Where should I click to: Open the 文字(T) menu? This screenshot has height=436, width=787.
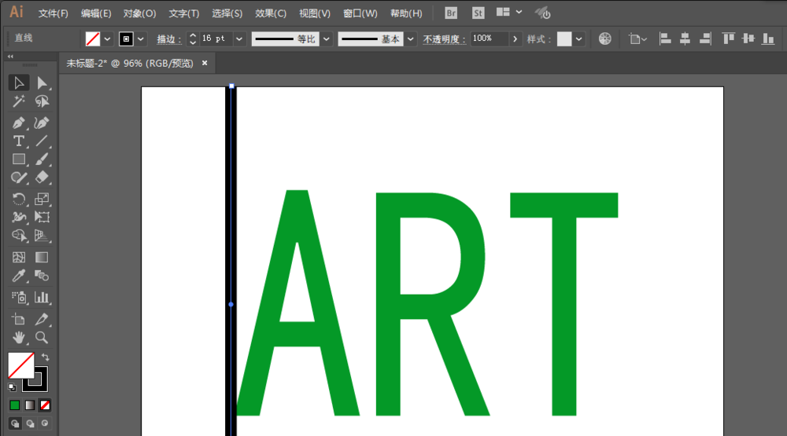point(183,13)
